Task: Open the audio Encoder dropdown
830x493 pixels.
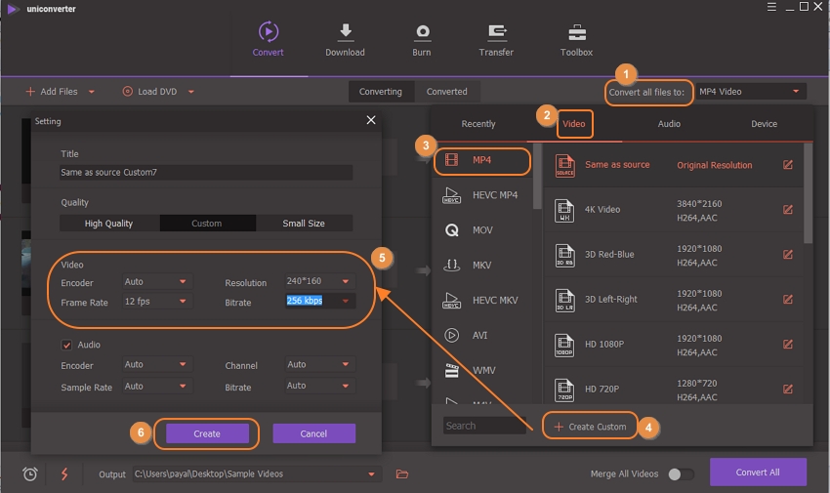Action: point(156,364)
